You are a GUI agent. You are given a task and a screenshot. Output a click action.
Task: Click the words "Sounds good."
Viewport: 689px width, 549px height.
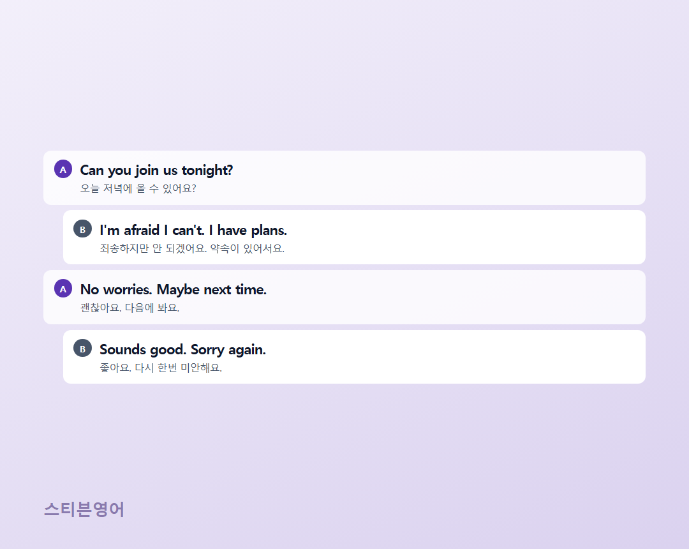[143, 349]
